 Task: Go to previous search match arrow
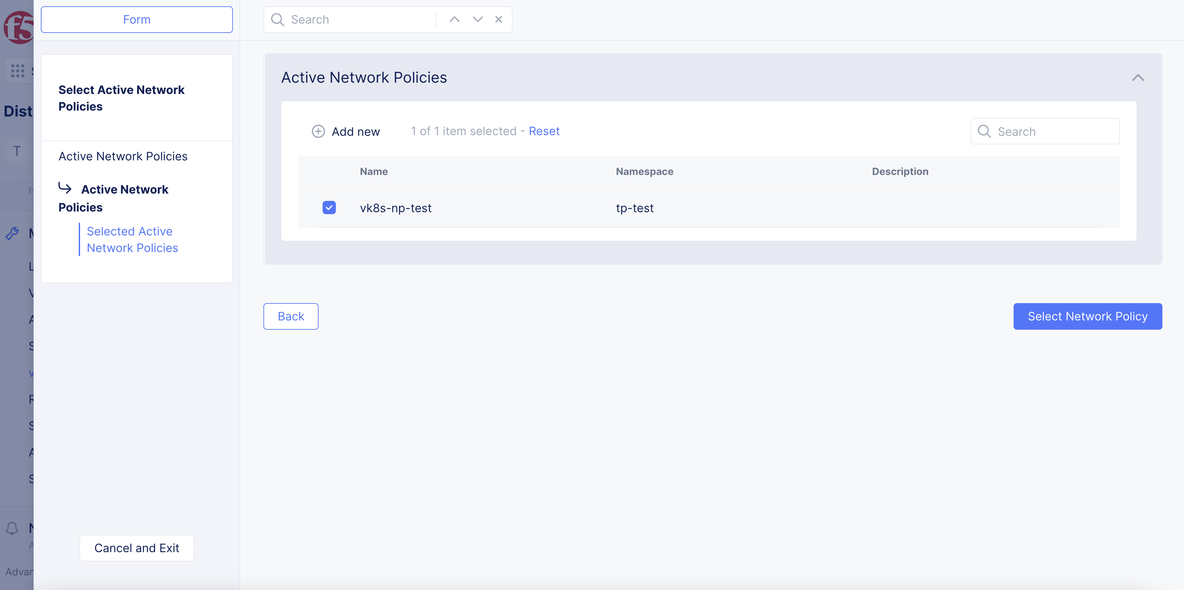tap(454, 19)
